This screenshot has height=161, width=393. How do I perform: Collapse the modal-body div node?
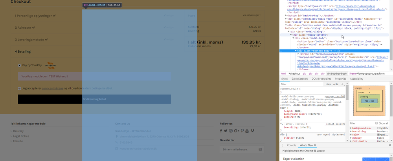pyautogui.click(x=294, y=38)
